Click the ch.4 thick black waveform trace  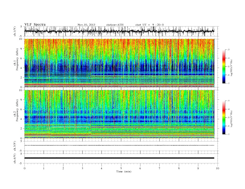[119, 158]
